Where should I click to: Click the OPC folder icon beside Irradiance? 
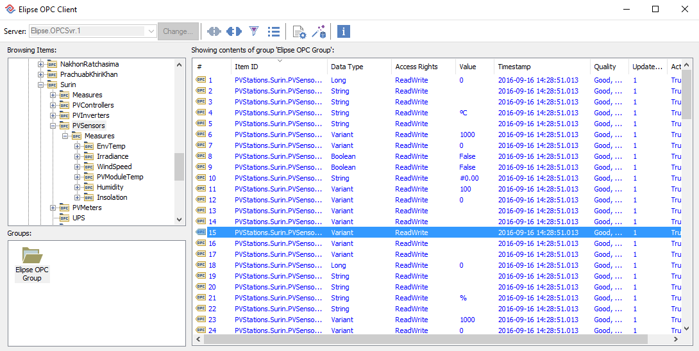point(89,156)
